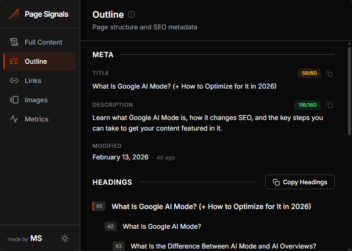This screenshot has width=352, height=251.
Task: Click the 'made by' footer text
Action: click(x=18, y=239)
